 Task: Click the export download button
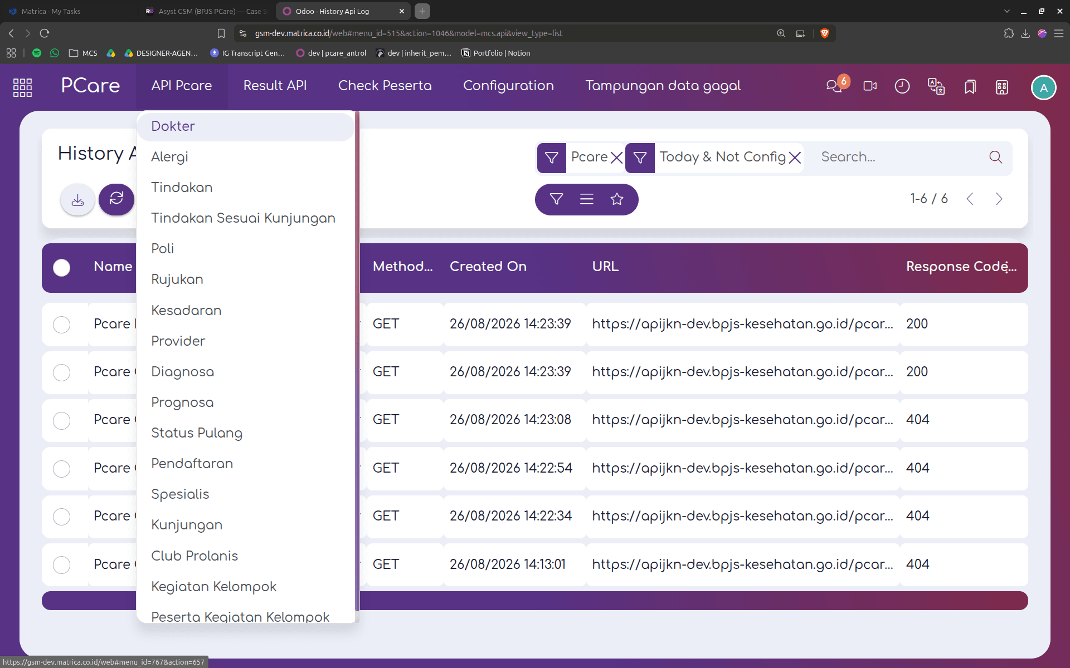[77, 199]
